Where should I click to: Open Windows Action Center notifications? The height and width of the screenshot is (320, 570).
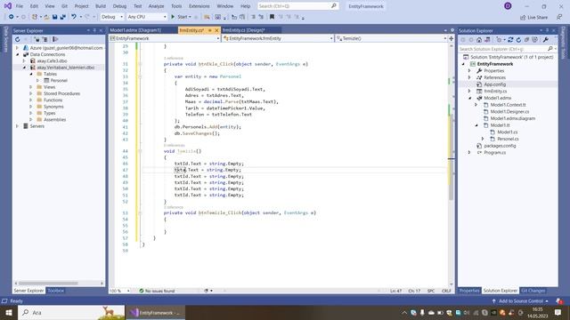point(558,312)
